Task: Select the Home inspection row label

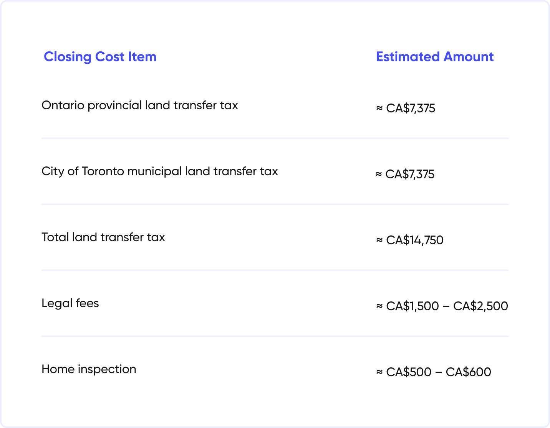Action: (x=89, y=369)
